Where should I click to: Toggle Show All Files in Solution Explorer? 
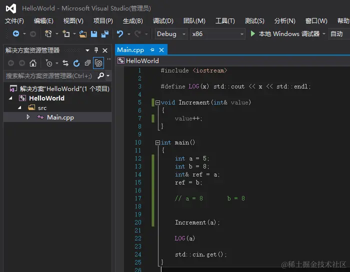[98, 63]
